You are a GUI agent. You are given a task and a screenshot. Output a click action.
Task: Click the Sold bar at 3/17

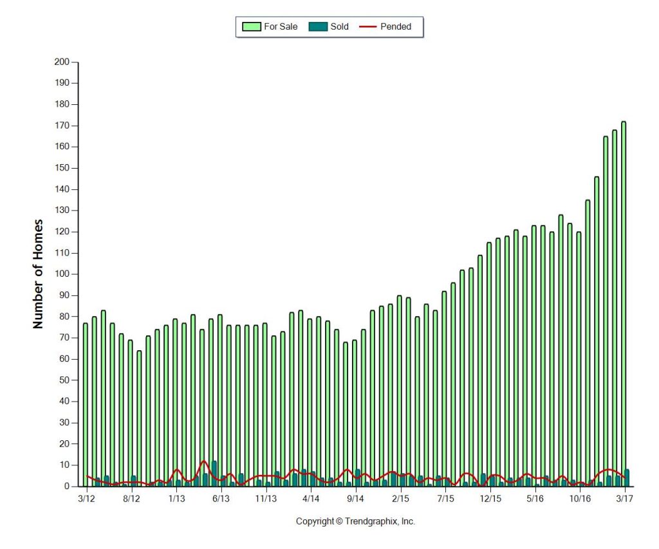point(627,478)
